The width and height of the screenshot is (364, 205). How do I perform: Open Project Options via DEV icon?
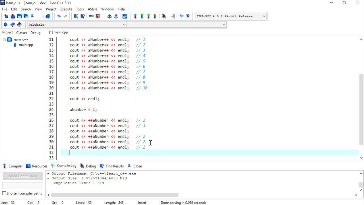125,16
